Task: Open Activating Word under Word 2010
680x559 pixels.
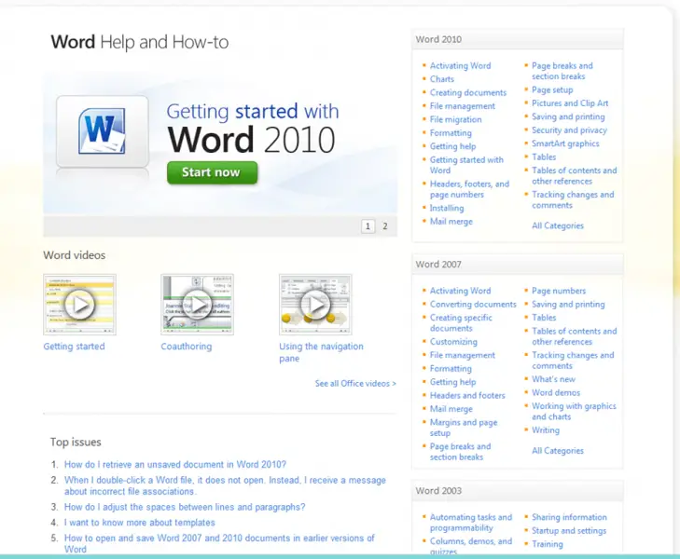Action: coord(460,66)
